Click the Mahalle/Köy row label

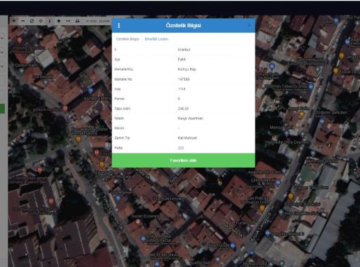pyautogui.click(x=124, y=69)
